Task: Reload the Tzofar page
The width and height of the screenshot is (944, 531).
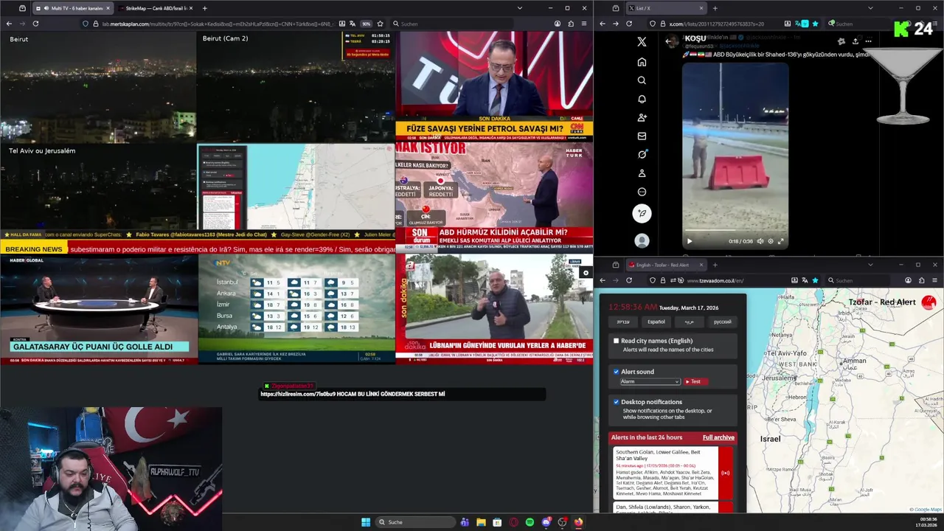Action: tap(629, 280)
